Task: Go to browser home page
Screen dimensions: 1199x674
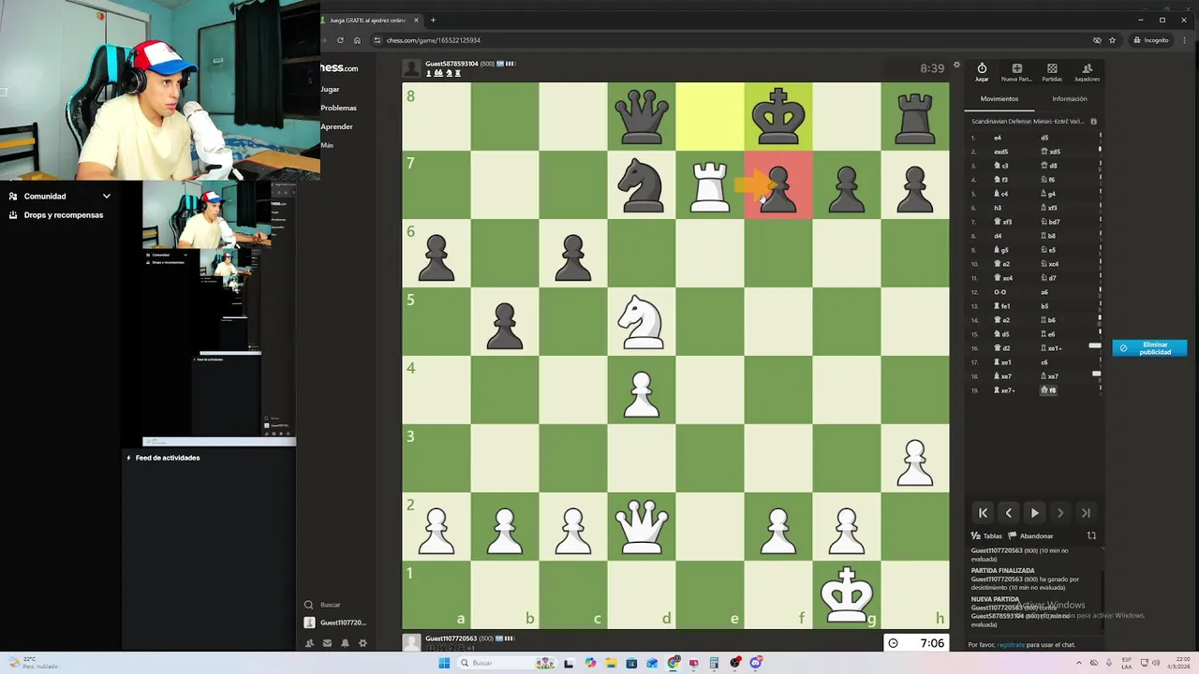Action: [357, 40]
